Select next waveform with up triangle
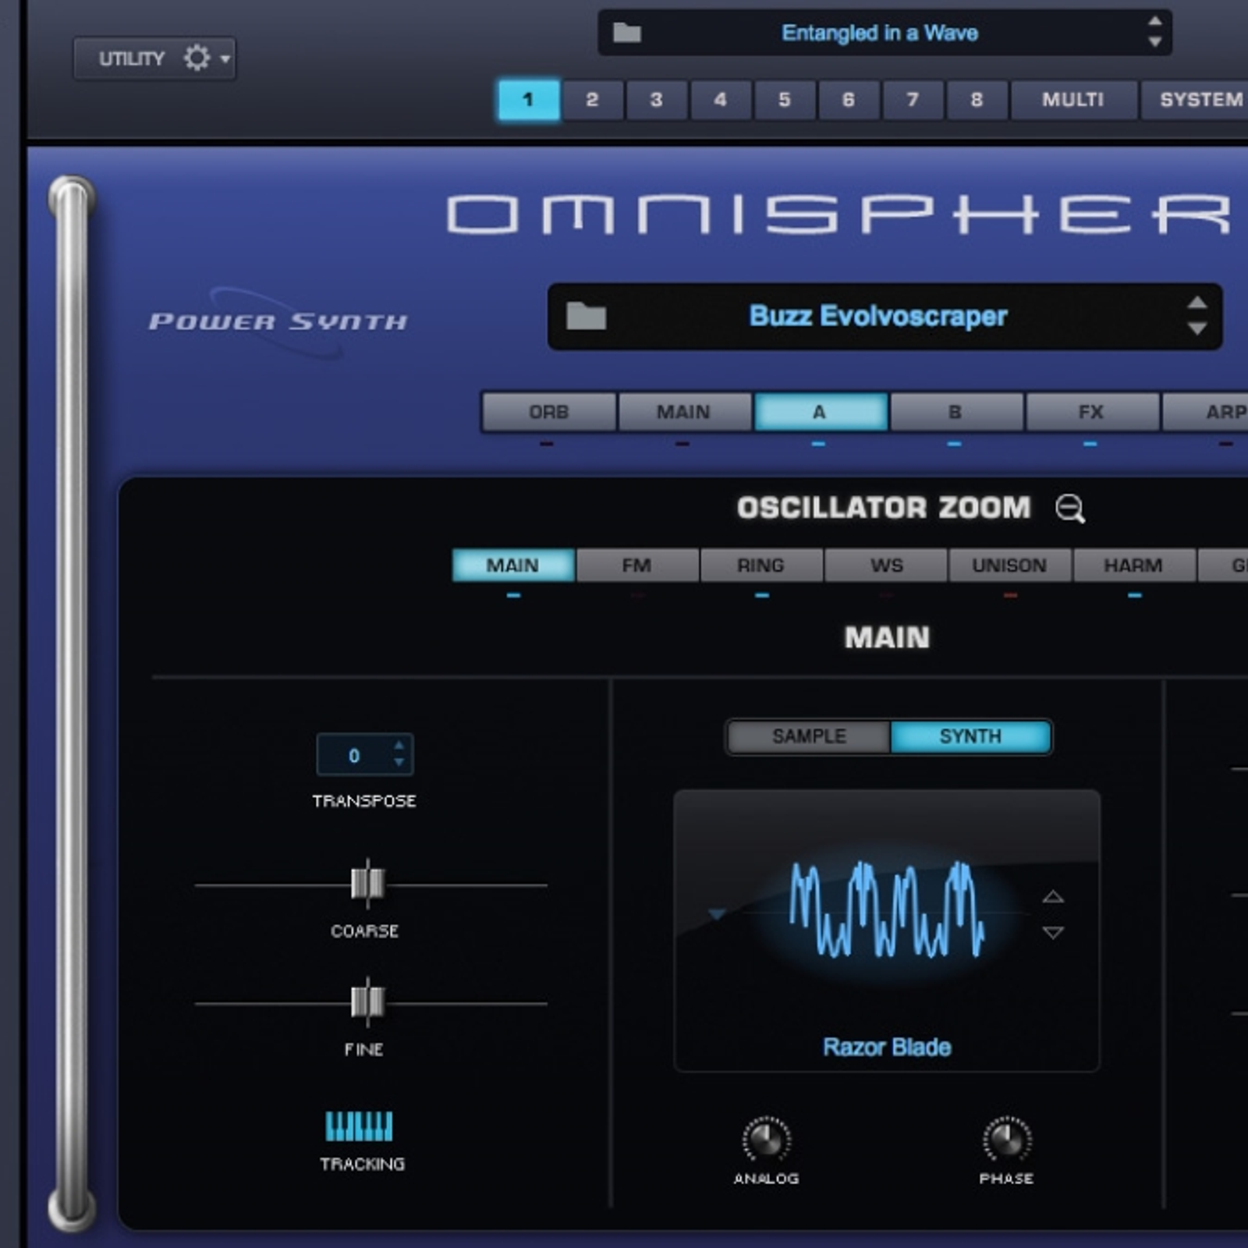1248x1248 pixels. [x=1053, y=896]
